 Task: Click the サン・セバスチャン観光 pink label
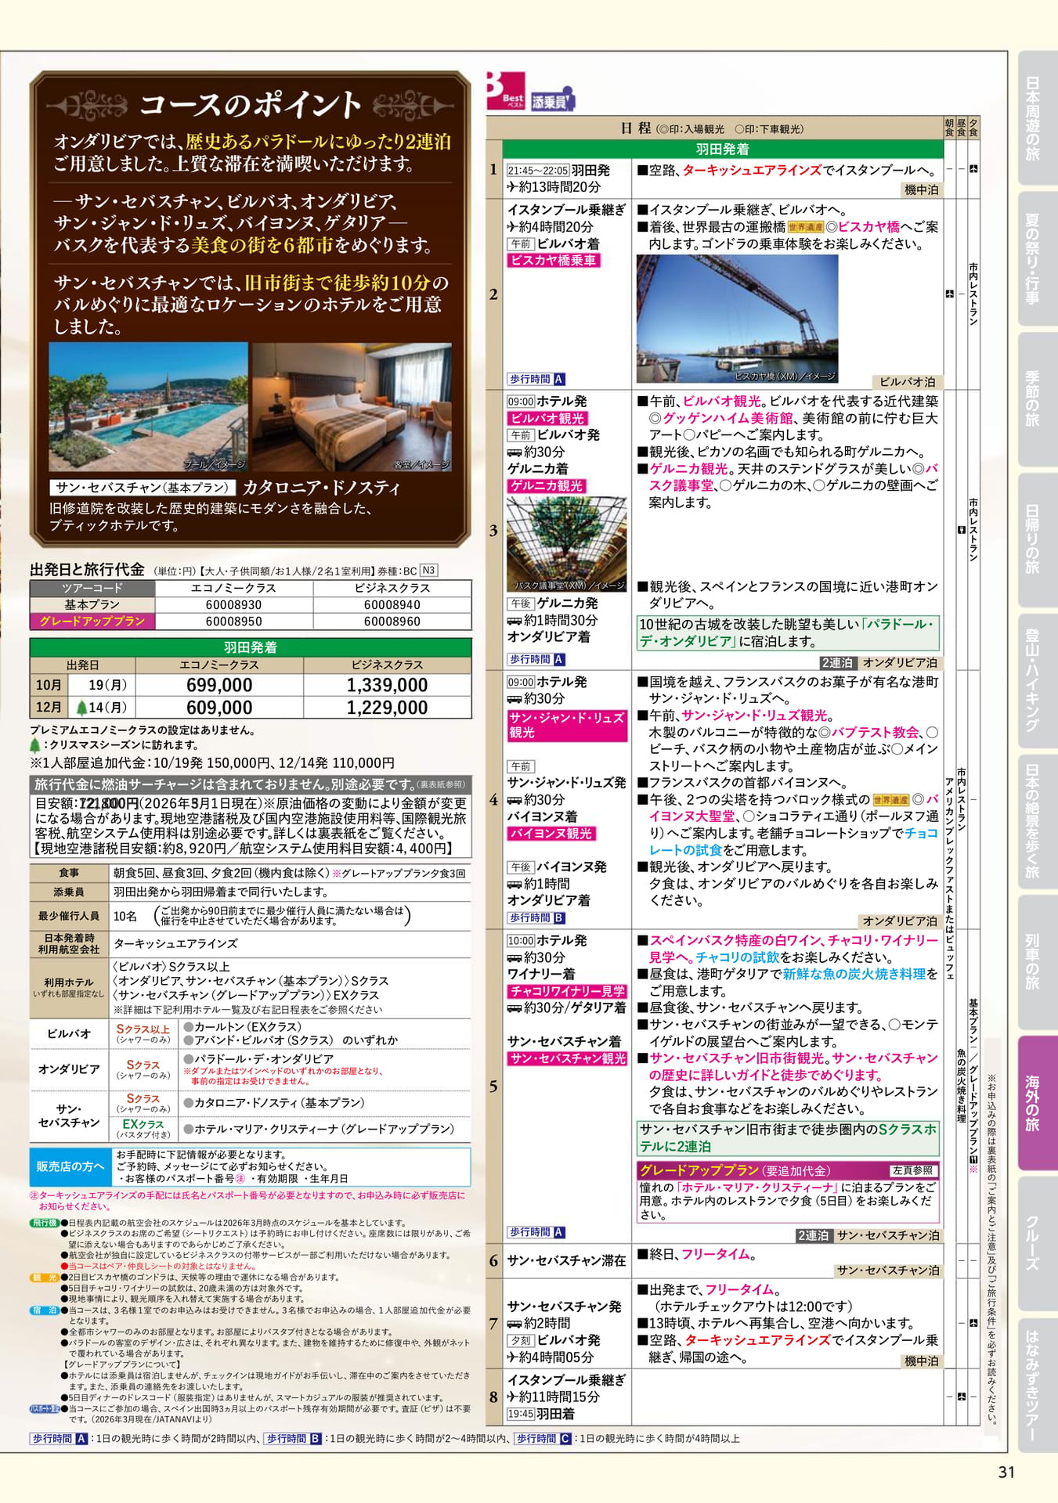coord(567,1058)
